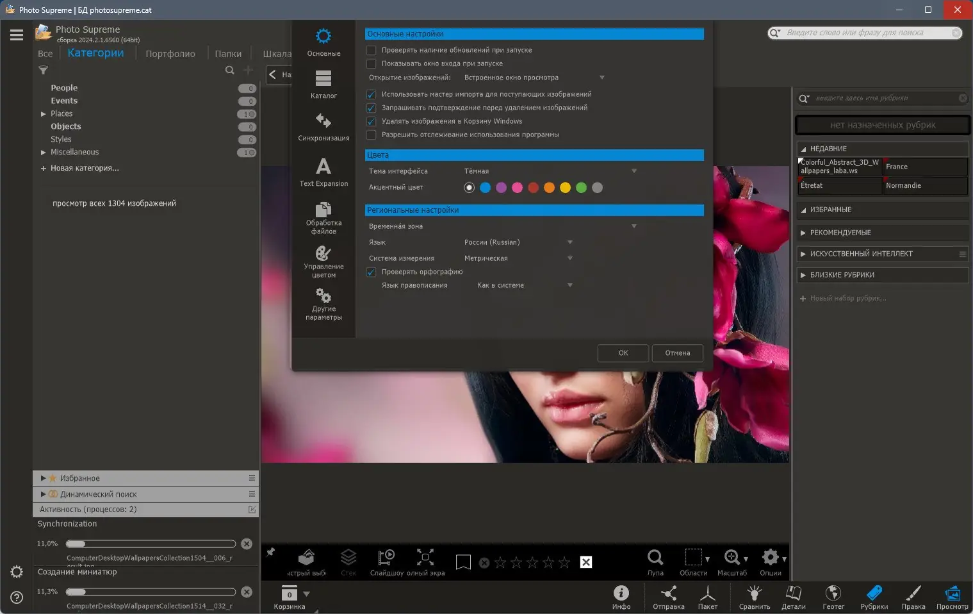Choose the blue accent color swatch
The height and width of the screenshot is (614, 973).
click(485, 188)
